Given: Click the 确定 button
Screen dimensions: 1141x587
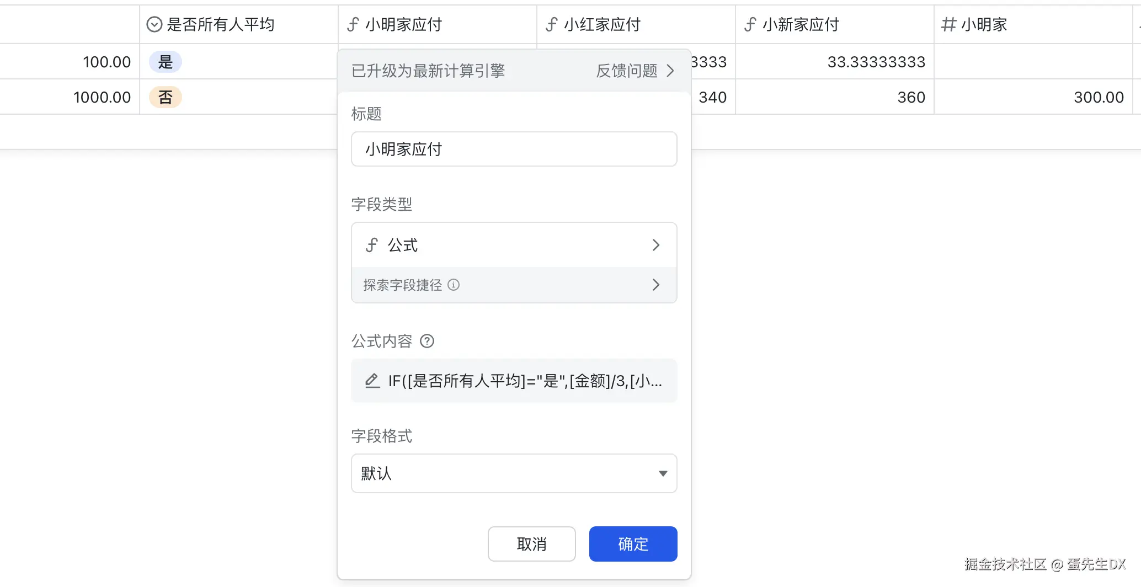Looking at the screenshot, I should coord(633,544).
